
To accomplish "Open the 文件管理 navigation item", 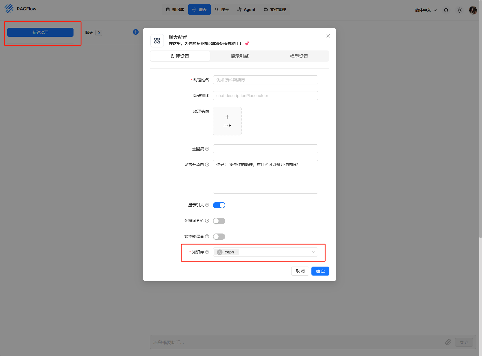I will tap(275, 10).
